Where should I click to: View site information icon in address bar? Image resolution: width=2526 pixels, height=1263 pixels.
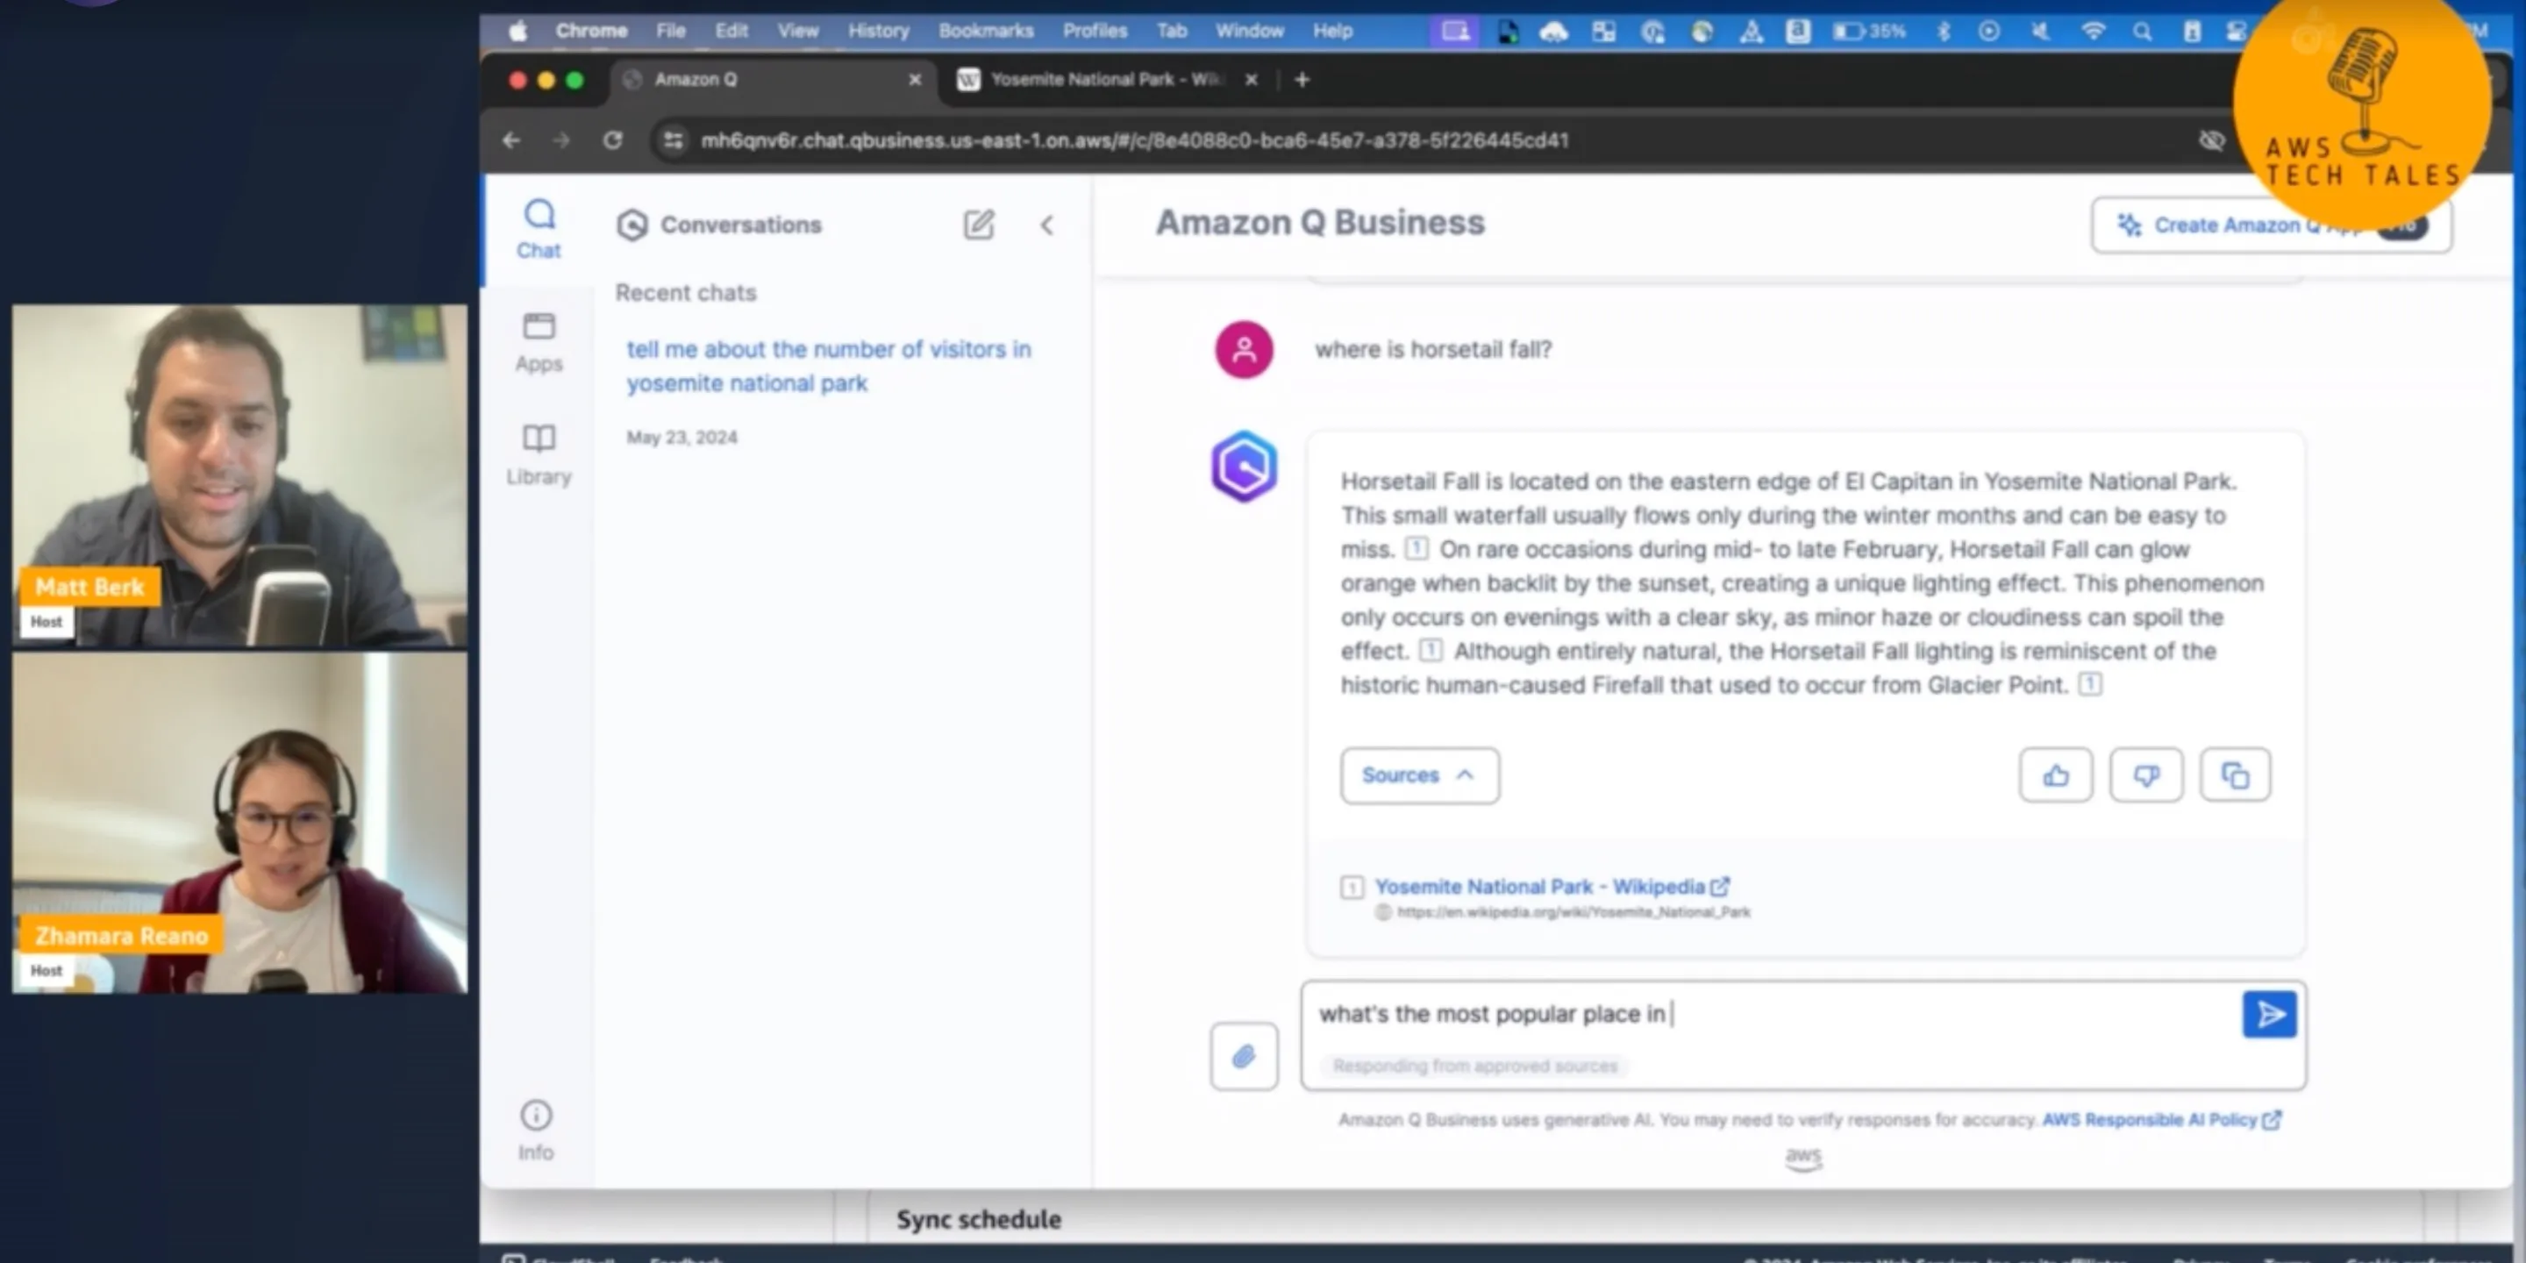673,140
